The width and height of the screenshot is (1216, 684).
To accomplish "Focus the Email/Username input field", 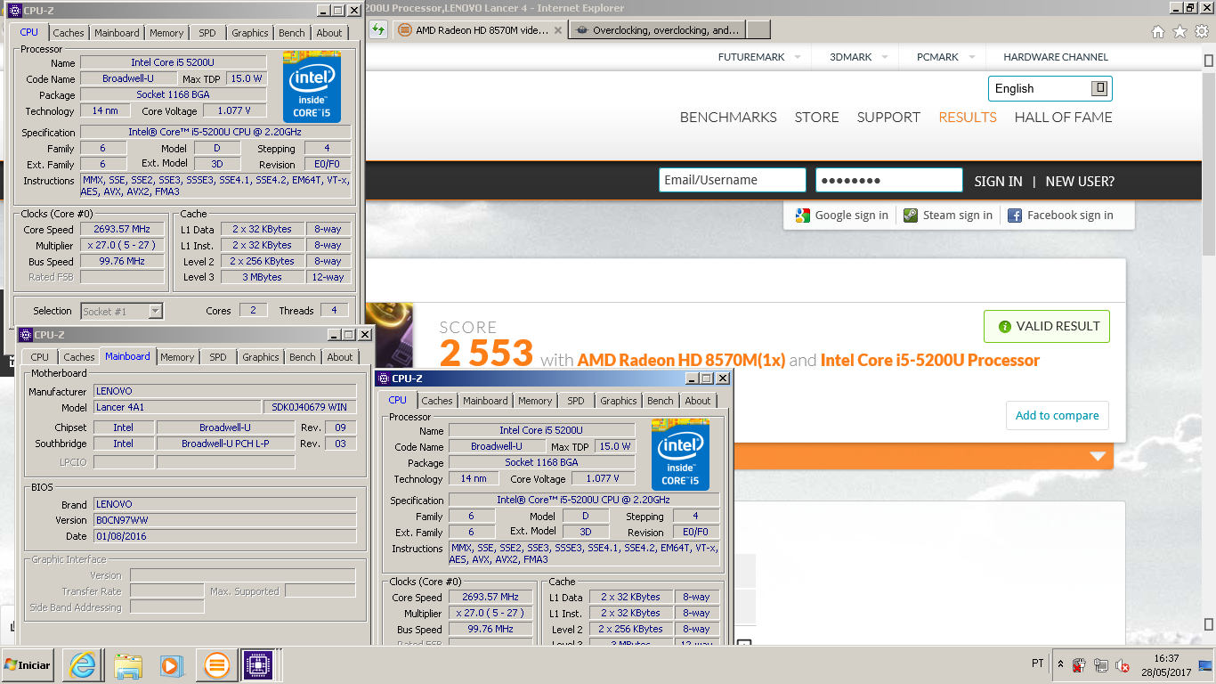I will pyautogui.click(x=733, y=180).
